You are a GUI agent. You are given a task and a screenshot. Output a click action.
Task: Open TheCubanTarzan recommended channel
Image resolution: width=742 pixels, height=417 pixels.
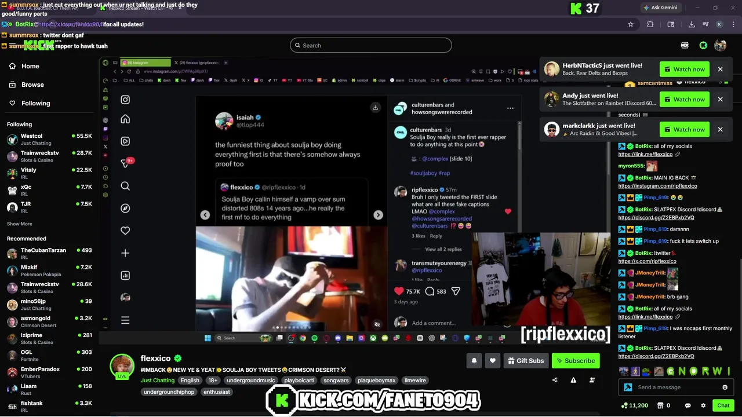click(x=49, y=254)
